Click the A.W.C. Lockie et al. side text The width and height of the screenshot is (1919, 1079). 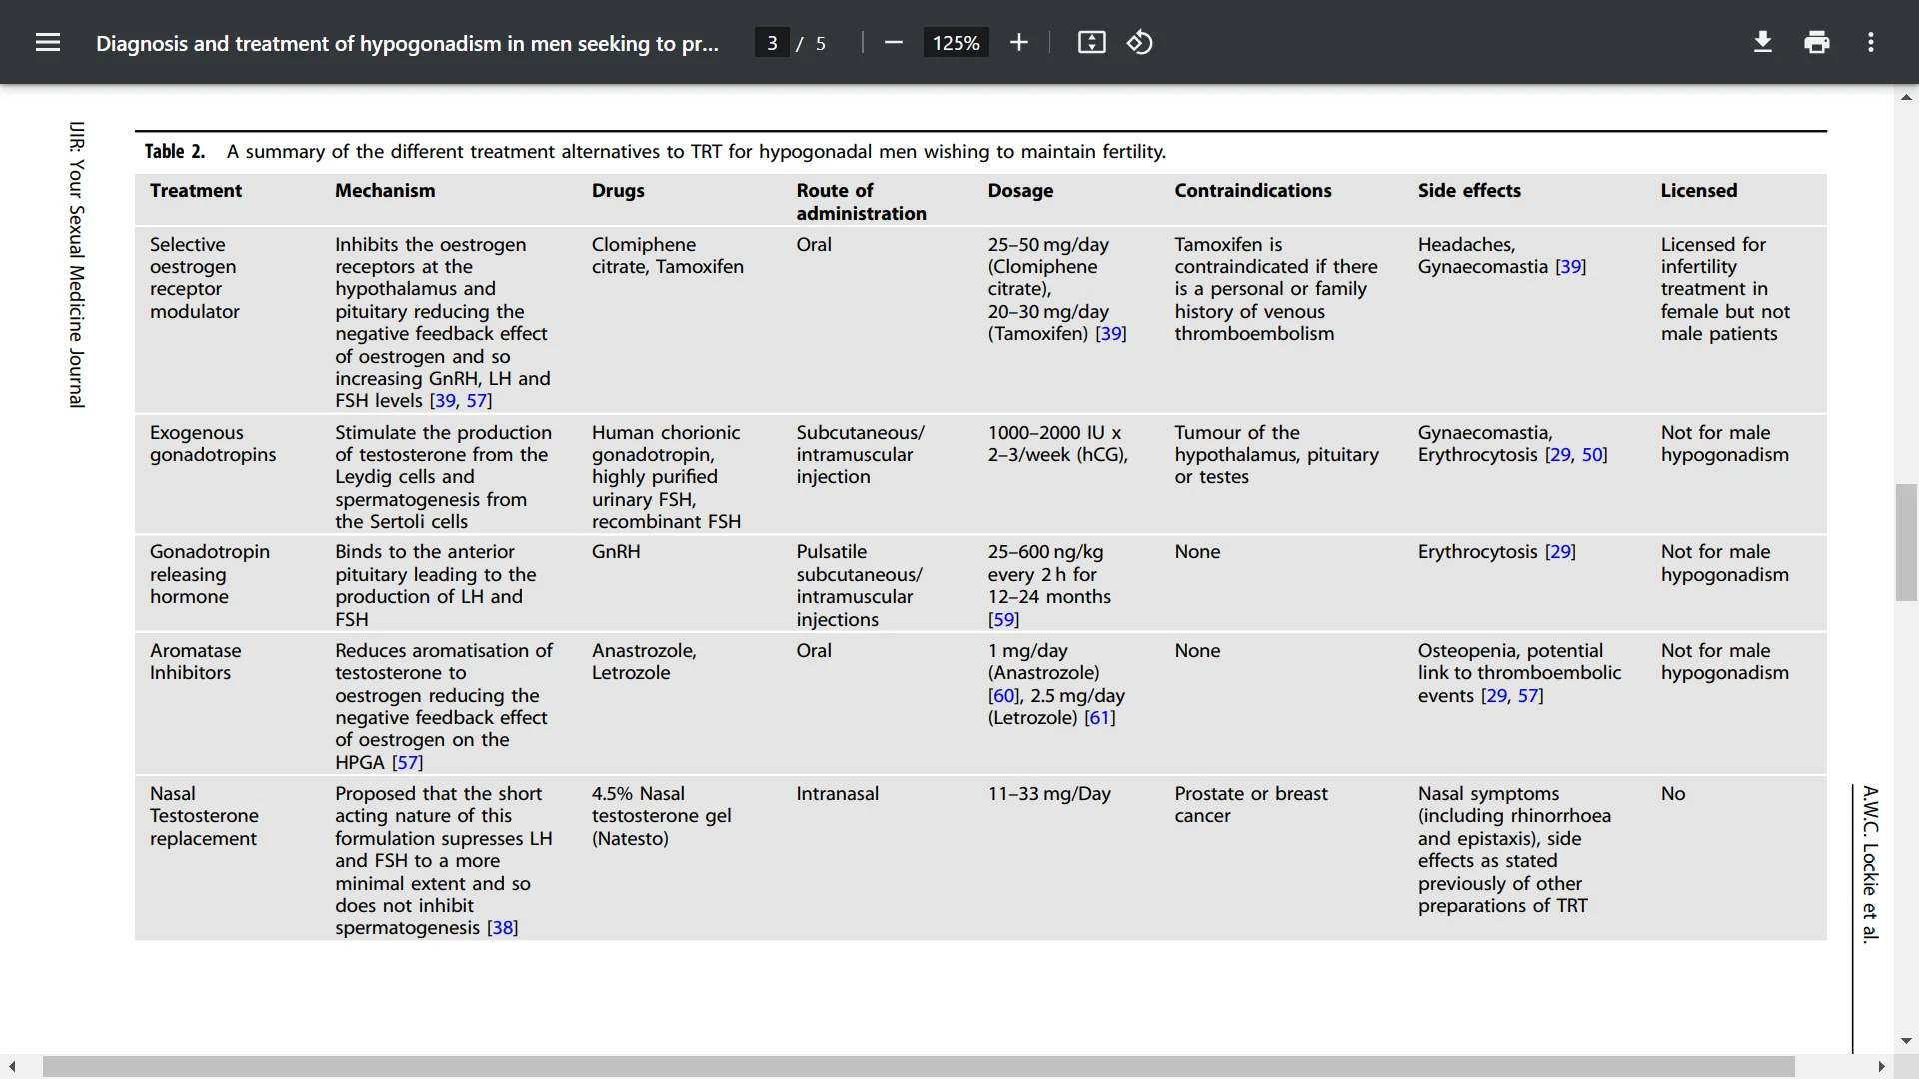click(1870, 865)
